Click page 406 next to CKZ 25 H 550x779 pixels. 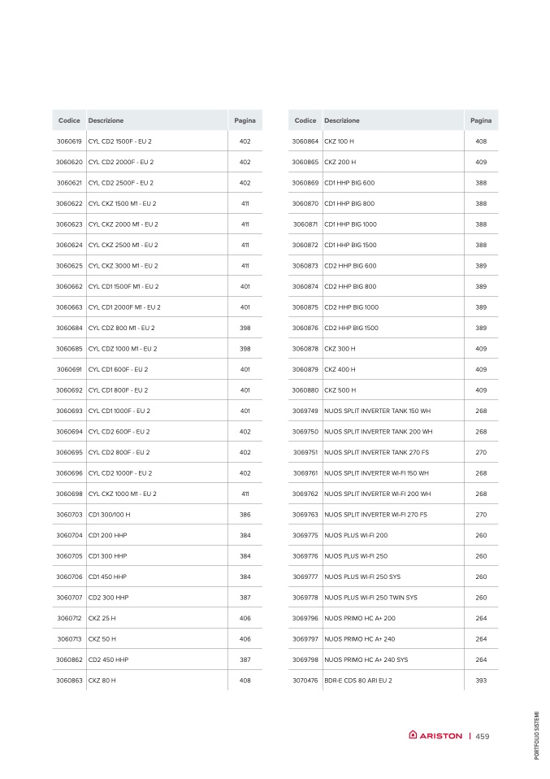(245, 619)
